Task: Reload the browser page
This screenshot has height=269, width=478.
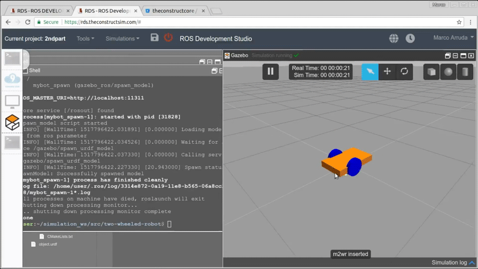Action: coord(28,22)
